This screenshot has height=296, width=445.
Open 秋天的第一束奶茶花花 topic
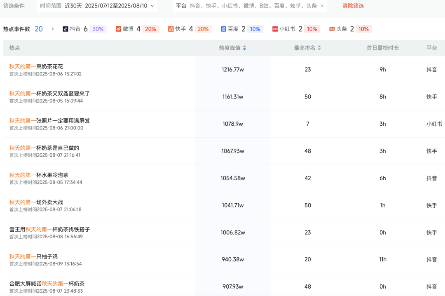[36, 66]
